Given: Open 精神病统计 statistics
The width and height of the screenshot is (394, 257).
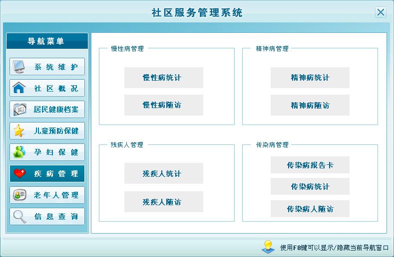Looking at the screenshot, I should coord(310,78).
